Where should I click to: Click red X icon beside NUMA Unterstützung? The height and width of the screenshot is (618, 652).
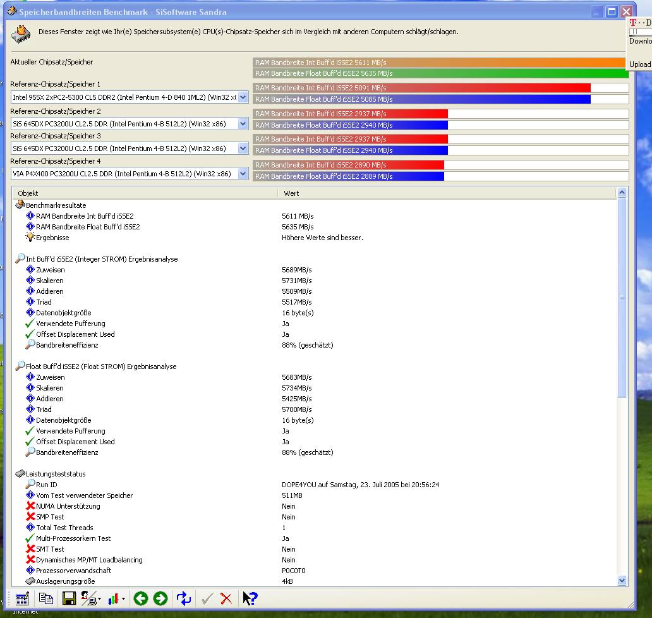pyautogui.click(x=30, y=506)
